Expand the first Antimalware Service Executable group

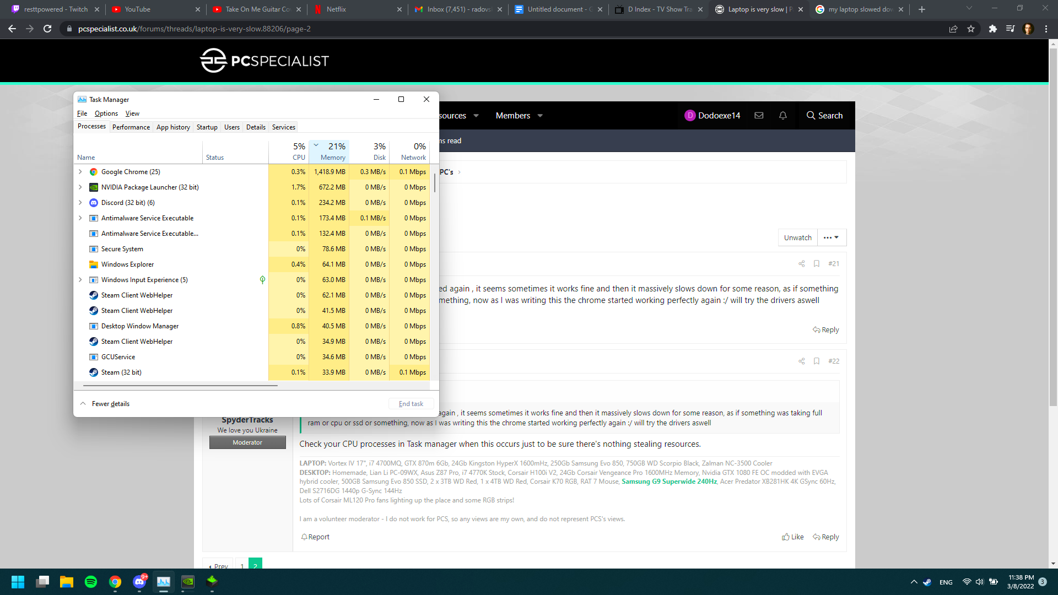coord(80,218)
